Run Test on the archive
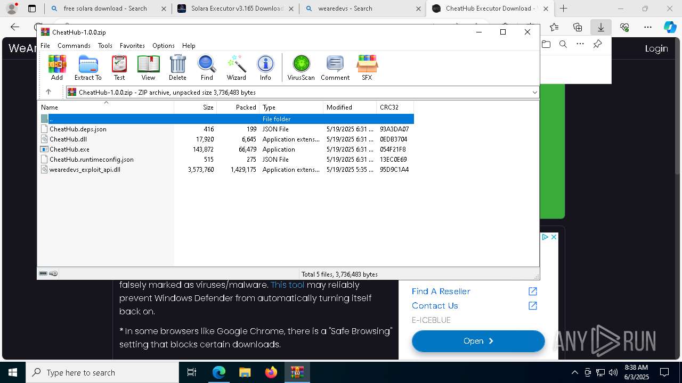Screen dimensions: 682x383 119,68
